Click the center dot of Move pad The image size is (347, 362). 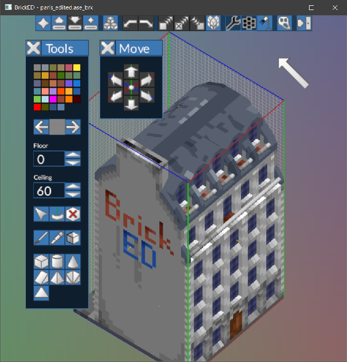tap(131, 87)
